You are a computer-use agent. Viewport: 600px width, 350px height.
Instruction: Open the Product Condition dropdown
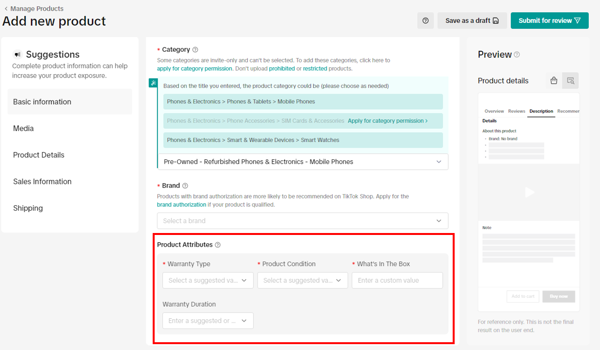(x=302, y=280)
